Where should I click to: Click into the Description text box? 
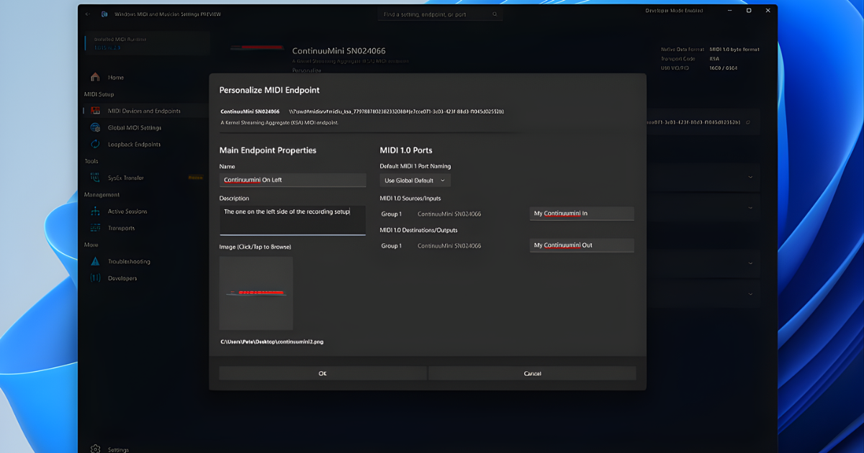(x=292, y=220)
